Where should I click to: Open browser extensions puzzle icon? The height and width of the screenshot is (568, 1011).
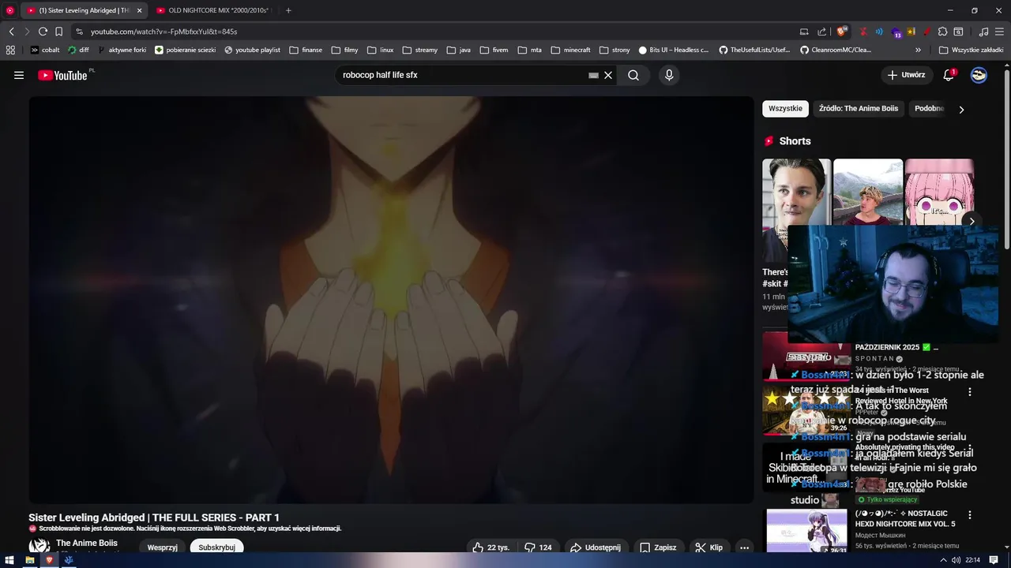942,32
